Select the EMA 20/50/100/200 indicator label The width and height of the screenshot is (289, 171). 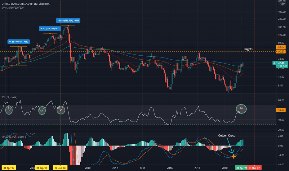[12, 8]
